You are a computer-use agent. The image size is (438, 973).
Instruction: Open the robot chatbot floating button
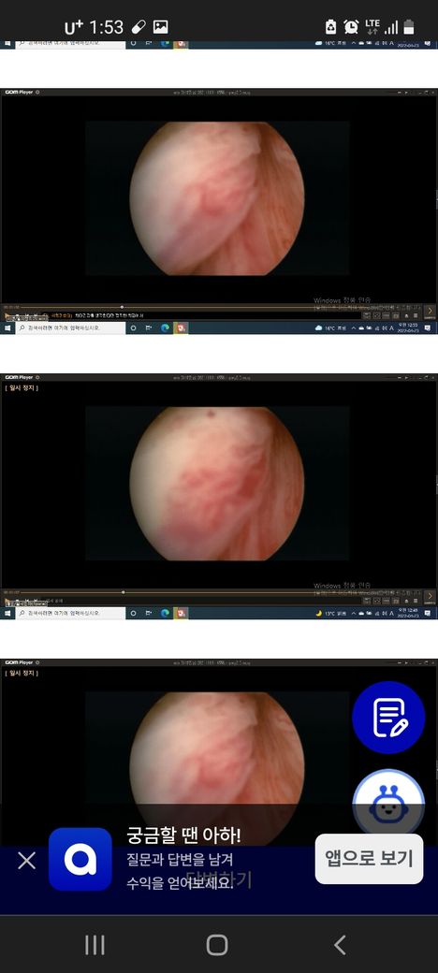388,805
